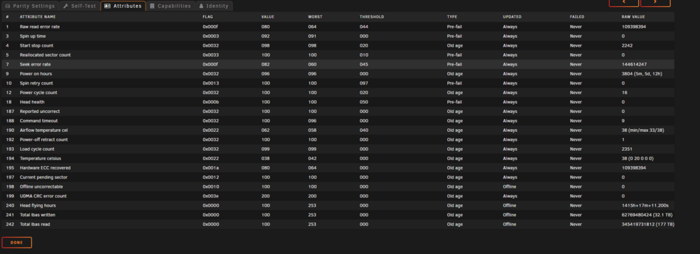Click the Attribute Name column header
This screenshot has width=700, height=254.
(x=38, y=17)
